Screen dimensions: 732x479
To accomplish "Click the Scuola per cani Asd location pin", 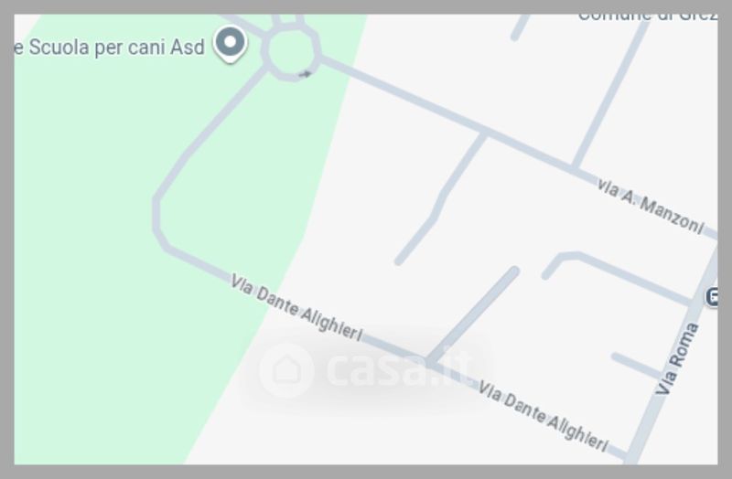I will click(231, 44).
